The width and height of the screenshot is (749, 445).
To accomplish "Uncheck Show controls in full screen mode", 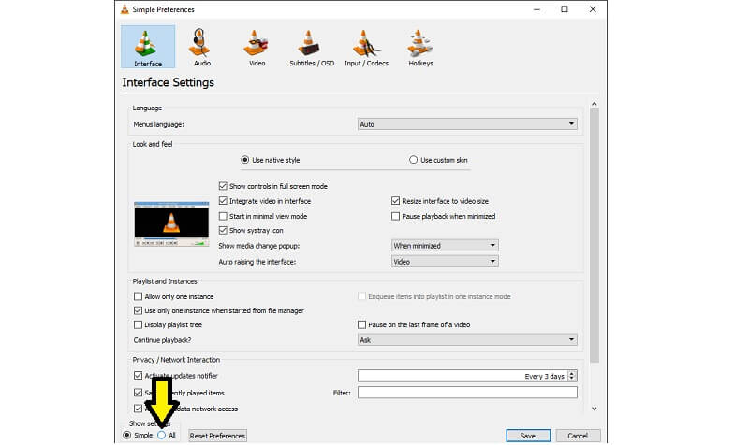I will [223, 186].
